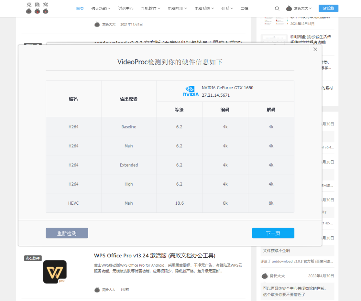Click the NVIDIA GeForce GTX 1650 label

click(x=227, y=88)
